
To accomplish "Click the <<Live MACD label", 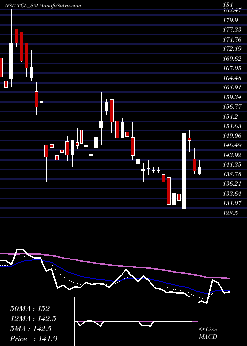I will coord(208,333).
